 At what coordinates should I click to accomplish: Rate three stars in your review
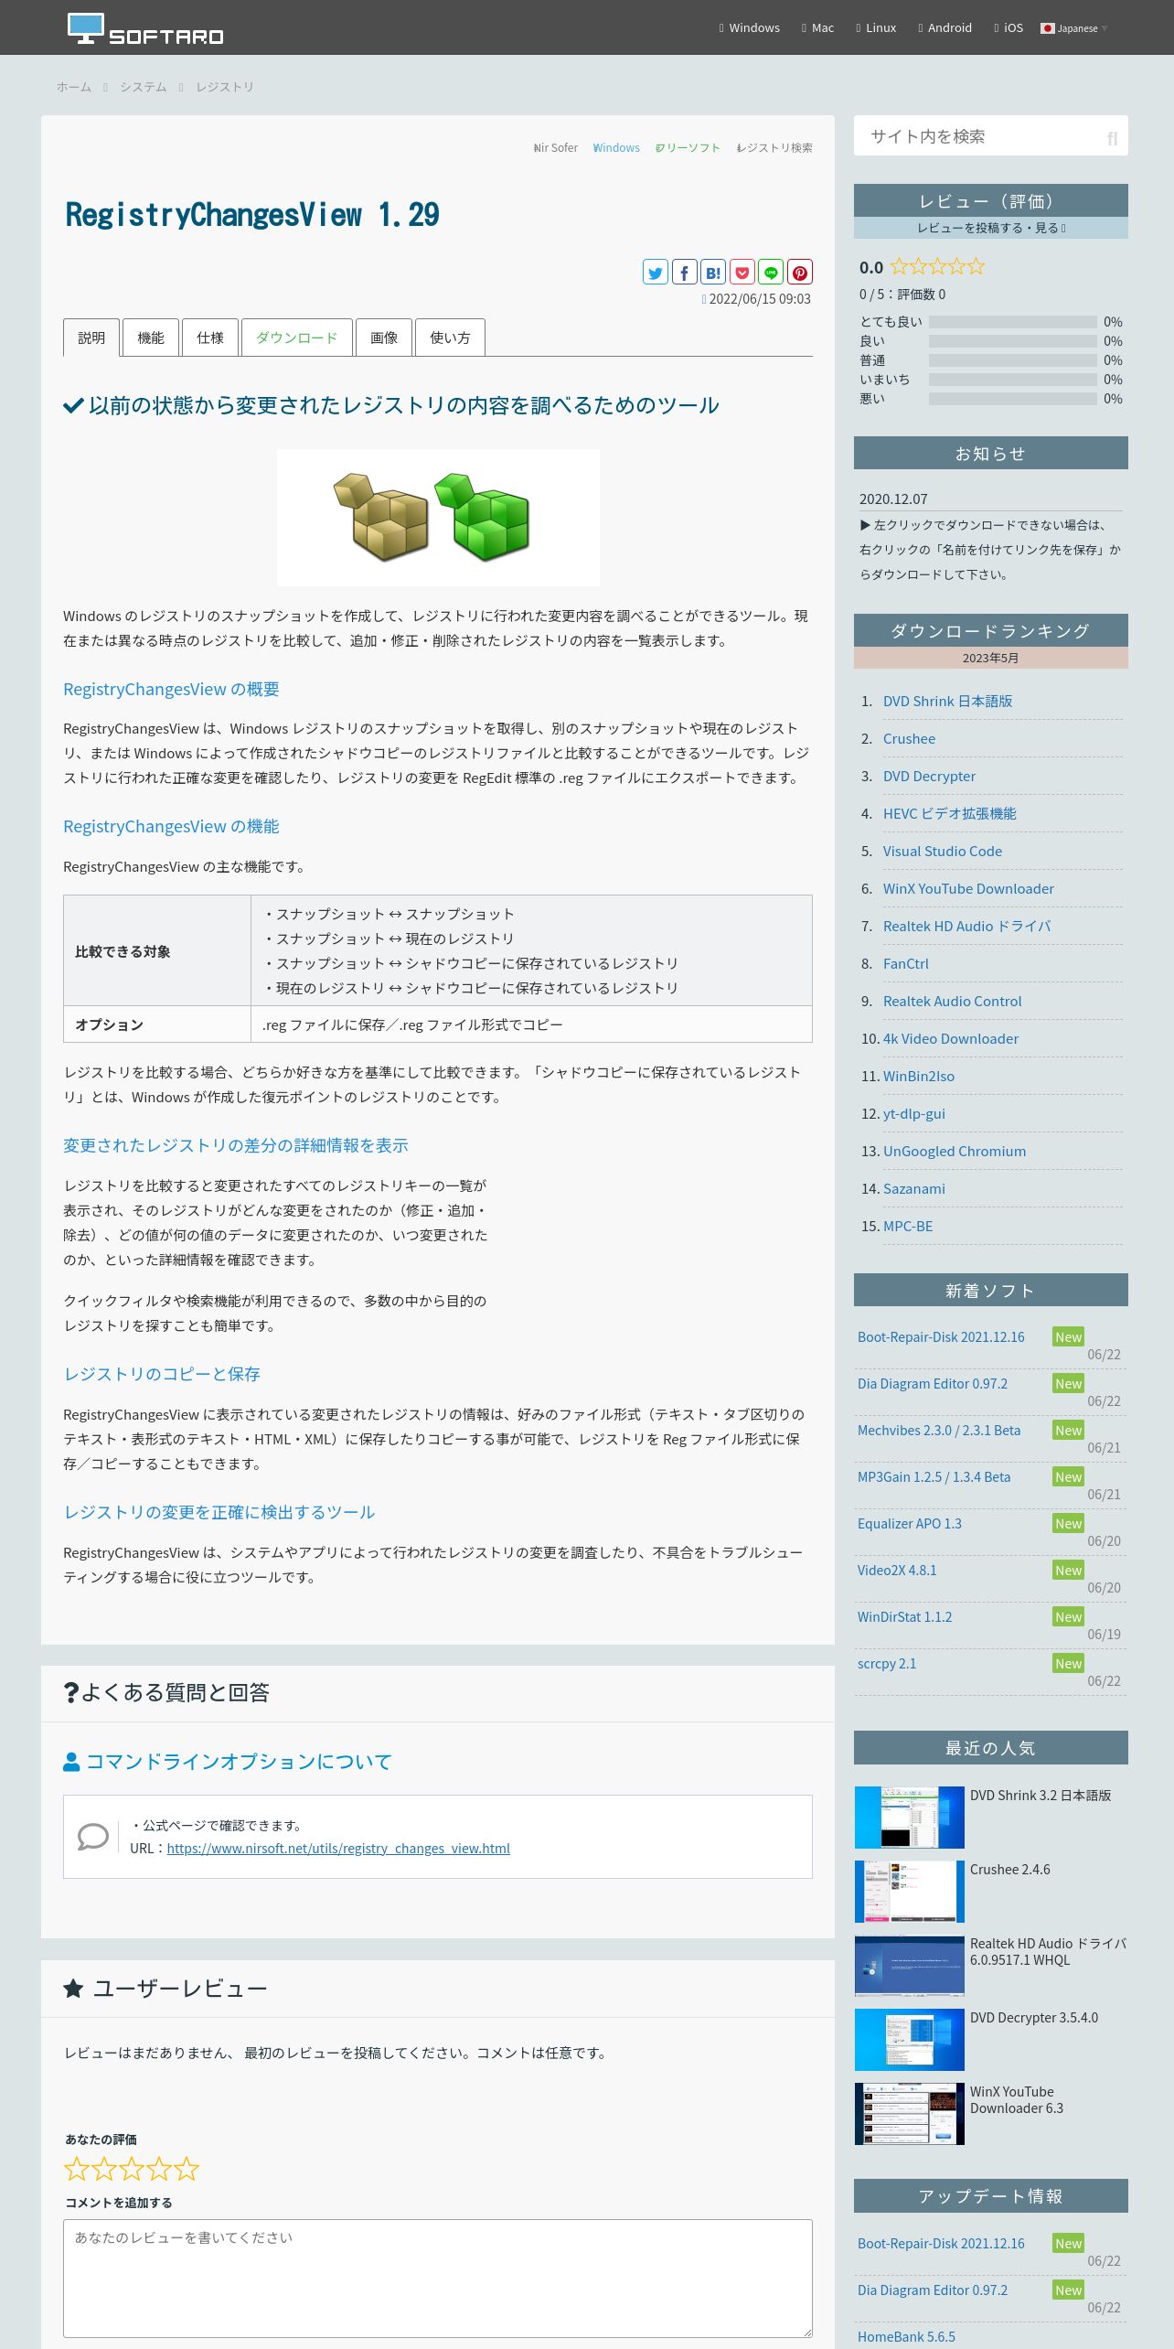132,2169
